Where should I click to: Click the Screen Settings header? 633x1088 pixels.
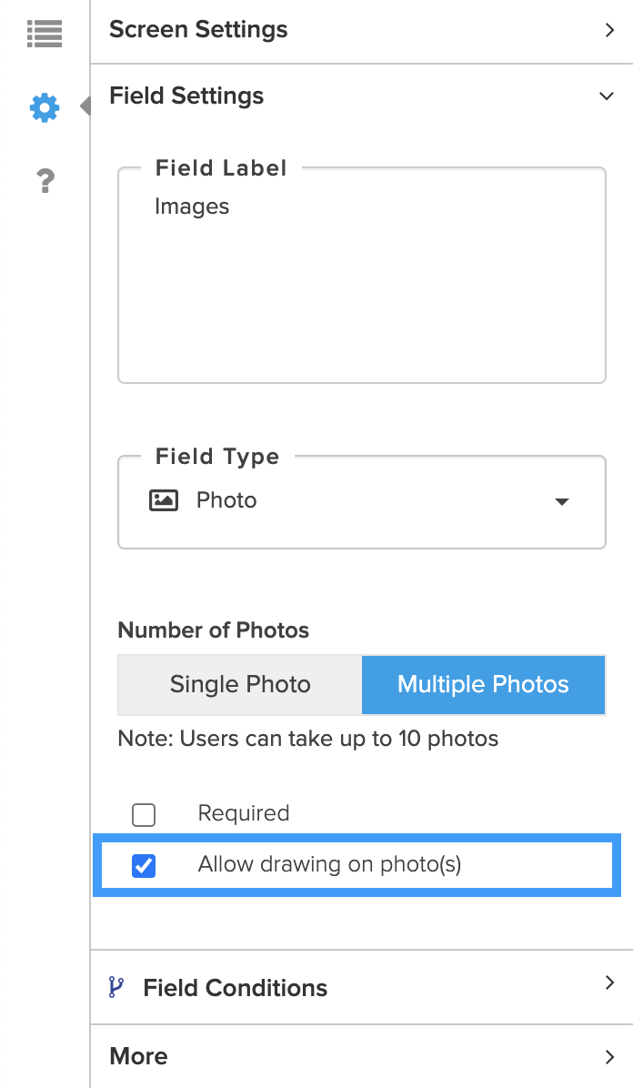click(198, 30)
